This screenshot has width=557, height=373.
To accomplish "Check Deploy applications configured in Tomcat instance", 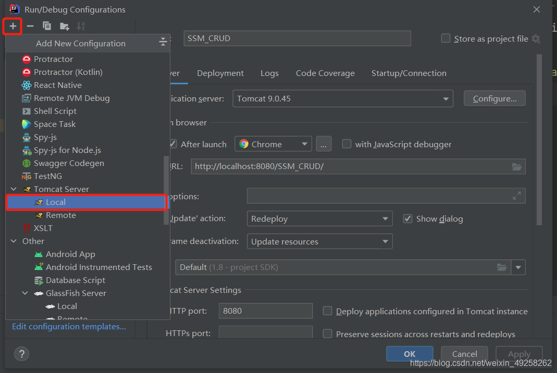I will click(x=327, y=311).
